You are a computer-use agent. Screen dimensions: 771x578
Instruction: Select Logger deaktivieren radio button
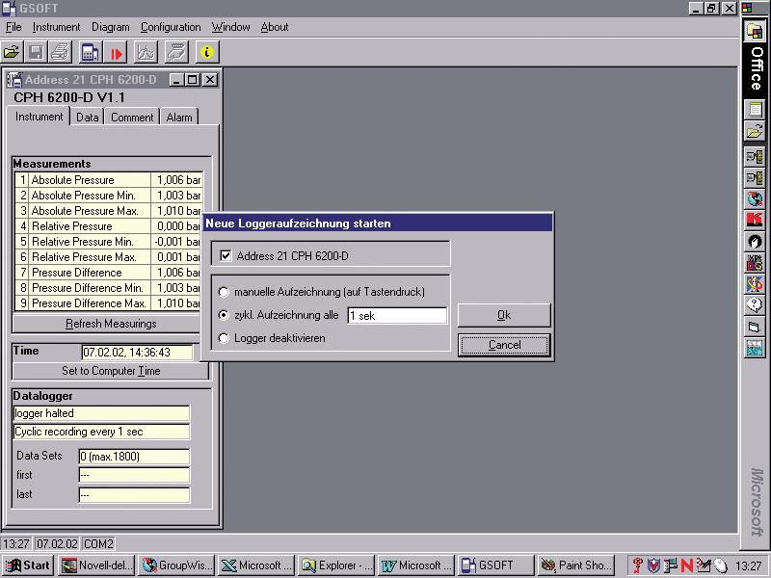click(224, 338)
